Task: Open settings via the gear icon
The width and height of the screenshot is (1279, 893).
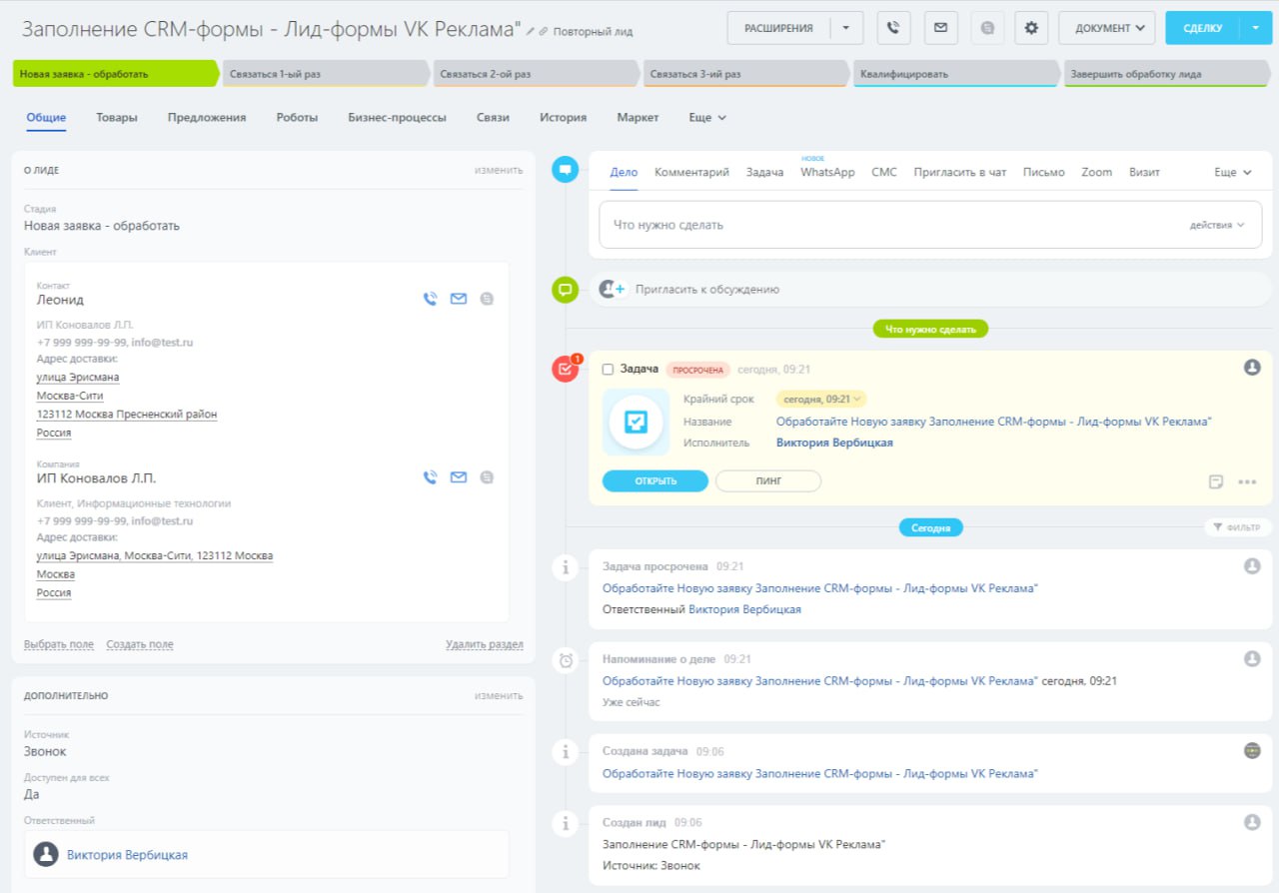Action: click(1031, 28)
